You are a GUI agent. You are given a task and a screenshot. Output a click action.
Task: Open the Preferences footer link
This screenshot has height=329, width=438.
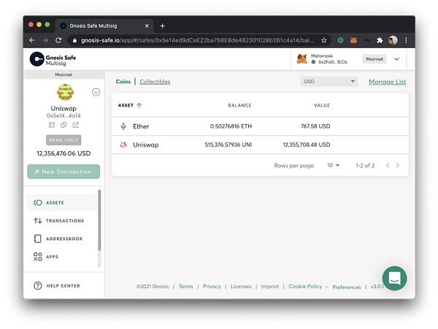click(x=346, y=287)
